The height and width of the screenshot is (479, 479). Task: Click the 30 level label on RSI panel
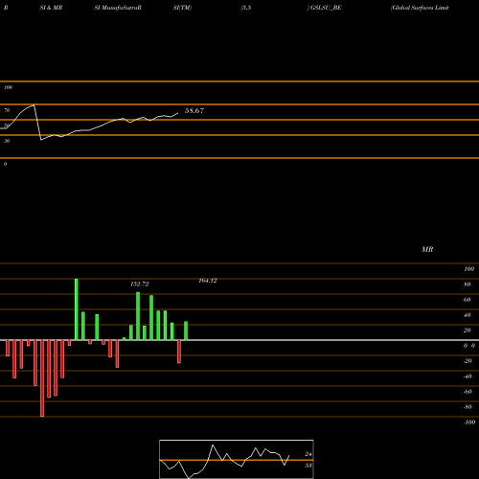click(x=7, y=141)
